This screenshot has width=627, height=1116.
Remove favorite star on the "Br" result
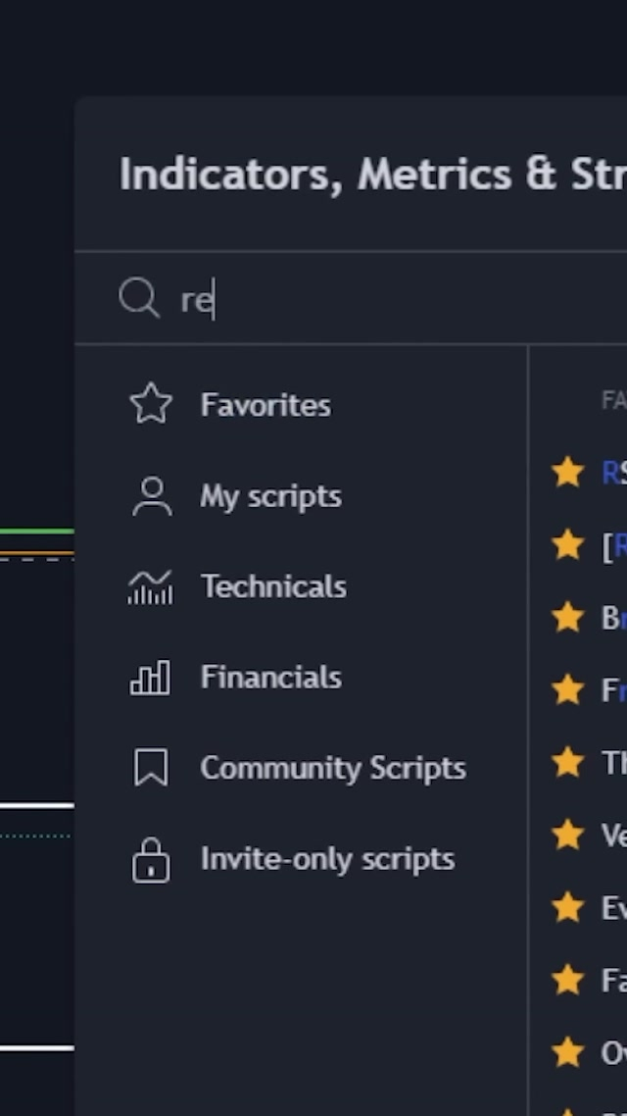567,617
